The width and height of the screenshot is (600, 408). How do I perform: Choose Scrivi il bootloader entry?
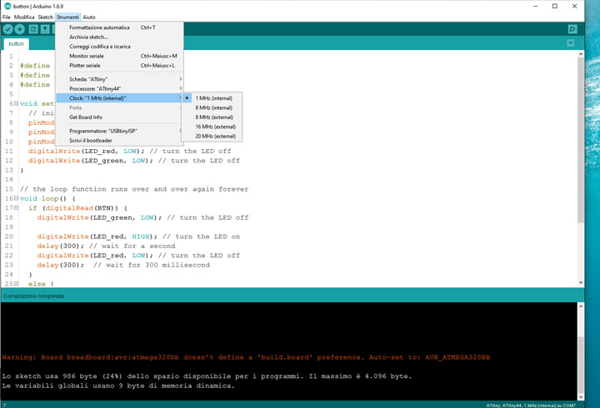point(119,141)
